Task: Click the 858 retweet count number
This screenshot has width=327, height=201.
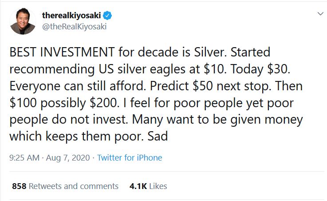Action: (x=19, y=186)
